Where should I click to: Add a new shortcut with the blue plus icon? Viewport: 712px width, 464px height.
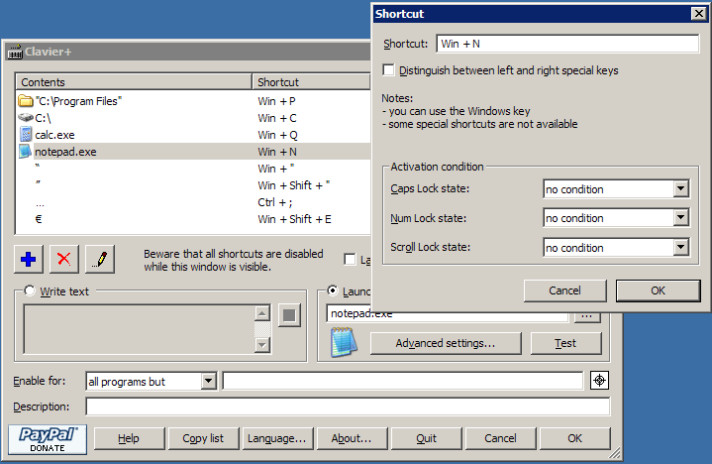pyautogui.click(x=29, y=259)
